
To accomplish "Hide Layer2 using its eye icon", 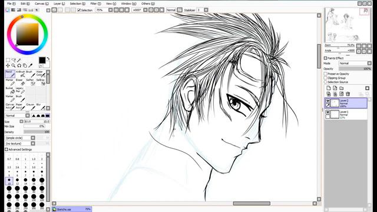I will 328,101.
